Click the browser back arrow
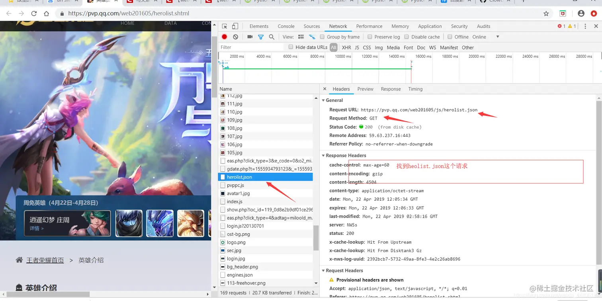Screen dimensions: 602x301 point(8,14)
